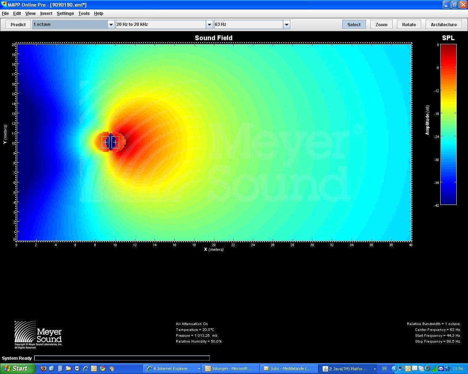Select the left loudspeaker box in sound field
The width and height of the screenshot is (468, 374).
click(x=106, y=142)
